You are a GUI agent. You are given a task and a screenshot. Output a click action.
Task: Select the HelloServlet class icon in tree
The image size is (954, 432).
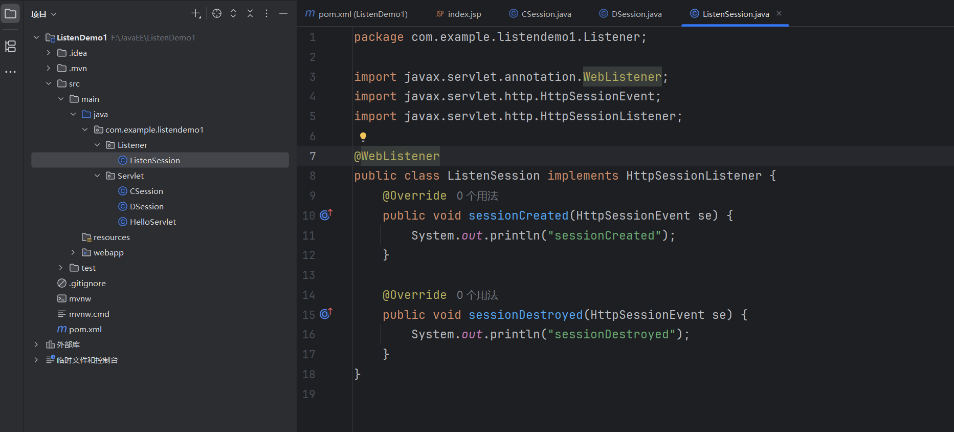[123, 222]
